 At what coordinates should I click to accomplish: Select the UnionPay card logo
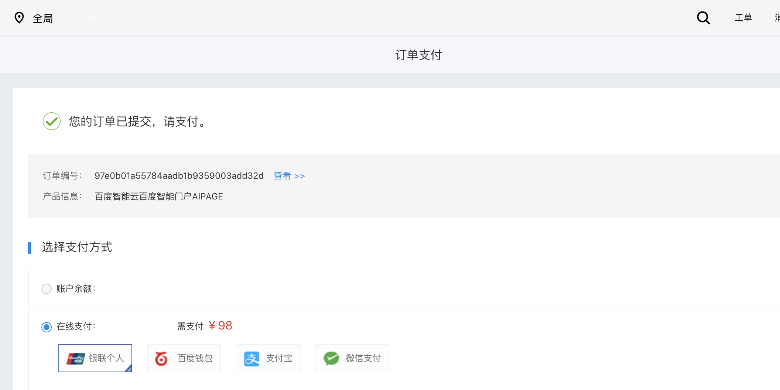click(76, 358)
